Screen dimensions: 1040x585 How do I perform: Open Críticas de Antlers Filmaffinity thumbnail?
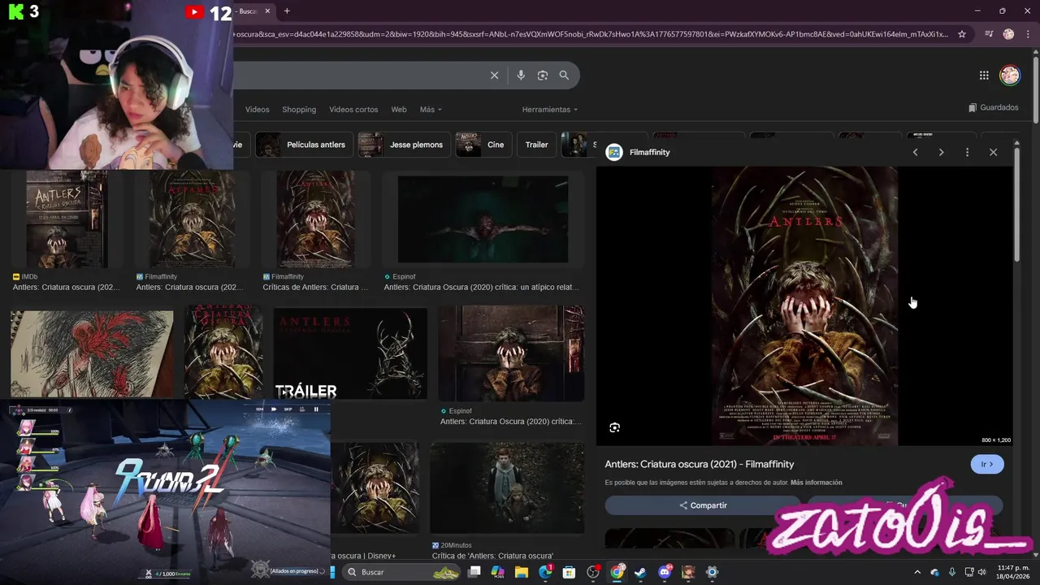(315, 219)
